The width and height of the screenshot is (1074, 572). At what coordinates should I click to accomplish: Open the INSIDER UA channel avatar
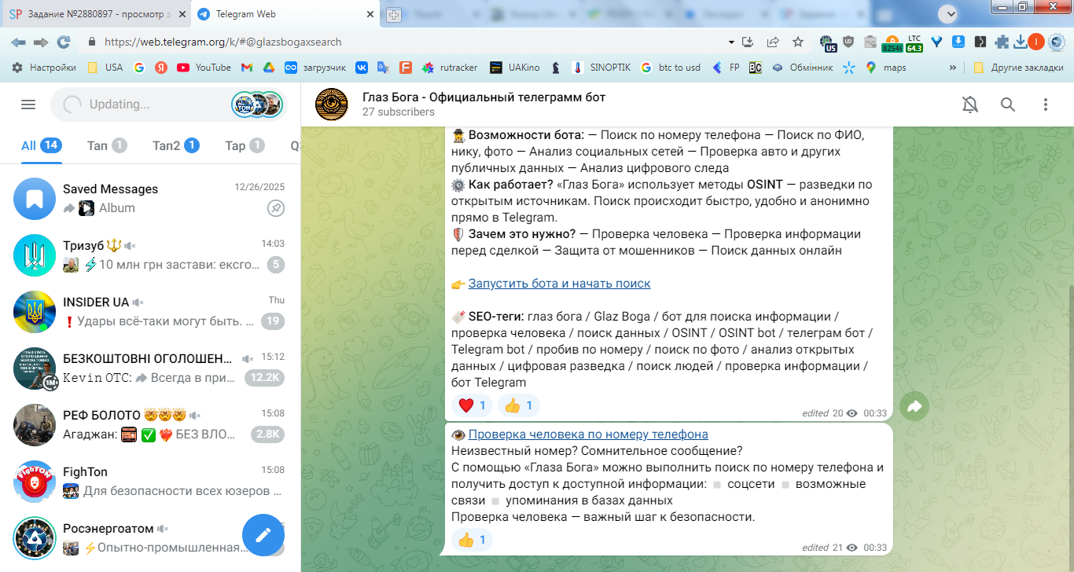(35, 312)
